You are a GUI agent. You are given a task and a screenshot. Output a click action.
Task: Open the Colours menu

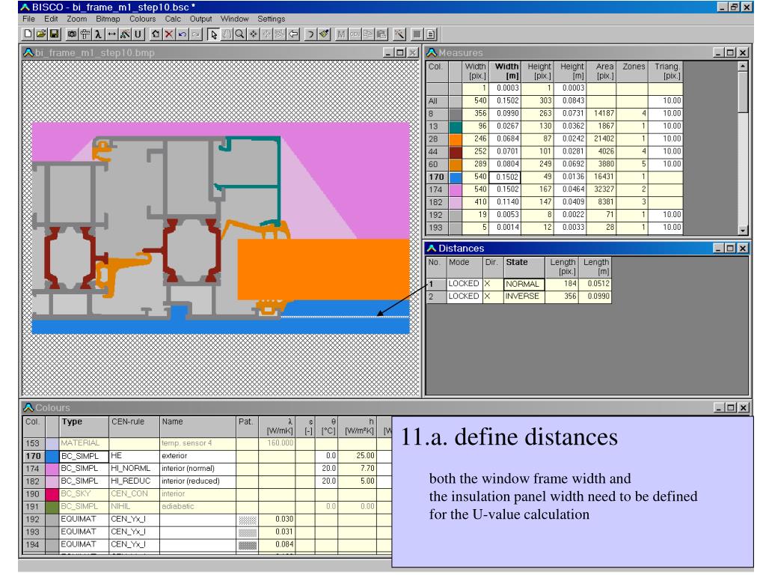pyautogui.click(x=143, y=19)
